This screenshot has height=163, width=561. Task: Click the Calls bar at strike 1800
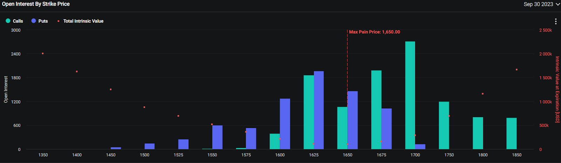(478, 133)
